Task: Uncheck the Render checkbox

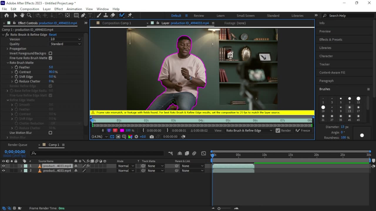Action: pos(278,130)
